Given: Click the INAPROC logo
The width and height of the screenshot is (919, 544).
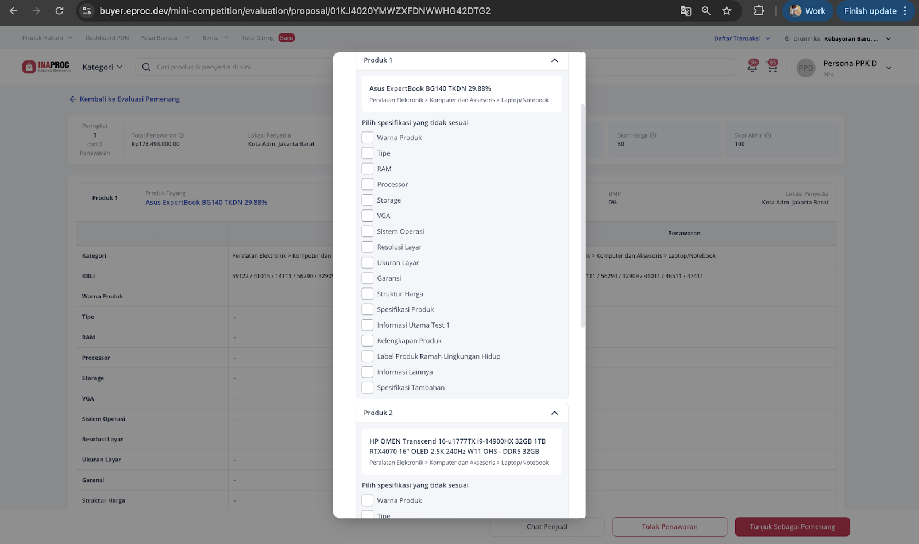Looking at the screenshot, I should coord(46,67).
